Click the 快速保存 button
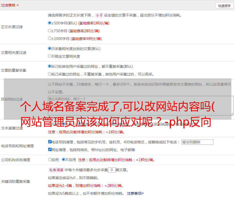 point(224,6)
